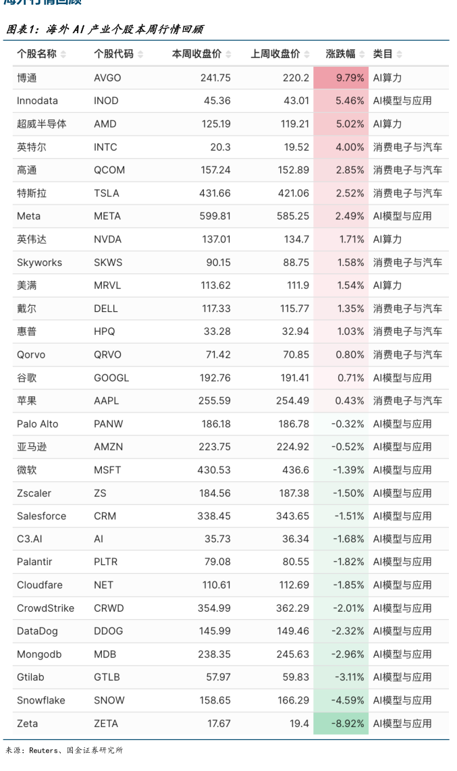Select the 博通 row name cell
The image size is (457, 771).
27,78
